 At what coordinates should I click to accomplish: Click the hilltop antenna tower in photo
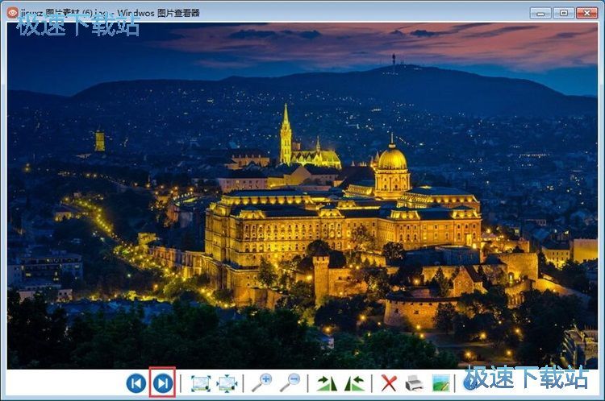[x=394, y=62]
